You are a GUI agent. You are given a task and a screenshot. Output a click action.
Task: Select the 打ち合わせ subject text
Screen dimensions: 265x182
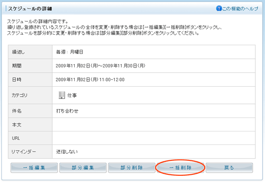click(67, 111)
